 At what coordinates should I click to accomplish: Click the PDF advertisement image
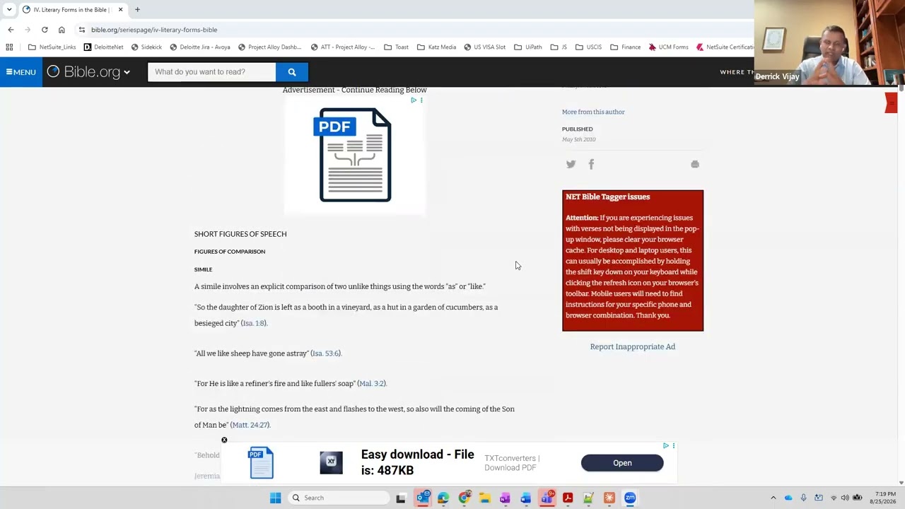coord(355,155)
